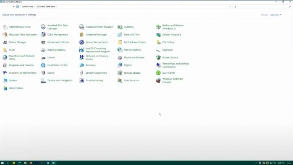Click the Backup and Restore (Windows 7) link

point(173,27)
